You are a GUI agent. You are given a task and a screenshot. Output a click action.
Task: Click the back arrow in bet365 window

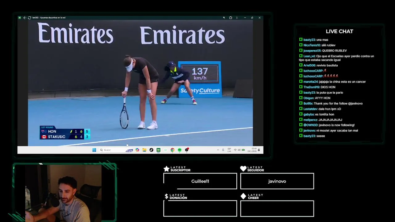pos(25,18)
